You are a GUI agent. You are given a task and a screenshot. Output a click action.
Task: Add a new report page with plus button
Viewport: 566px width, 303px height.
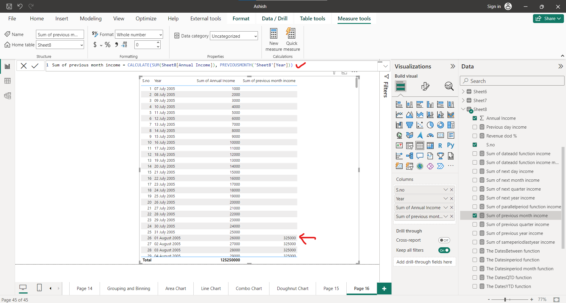(x=384, y=288)
